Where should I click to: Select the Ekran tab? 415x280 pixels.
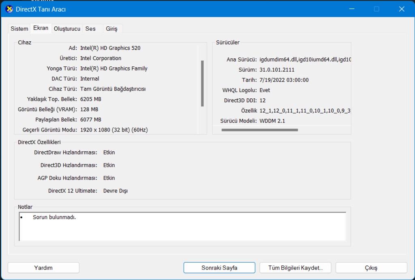click(x=41, y=28)
